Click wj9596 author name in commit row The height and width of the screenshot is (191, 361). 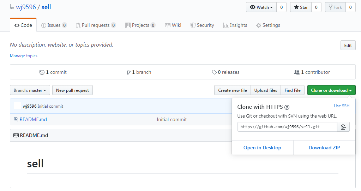[x=30, y=106]
